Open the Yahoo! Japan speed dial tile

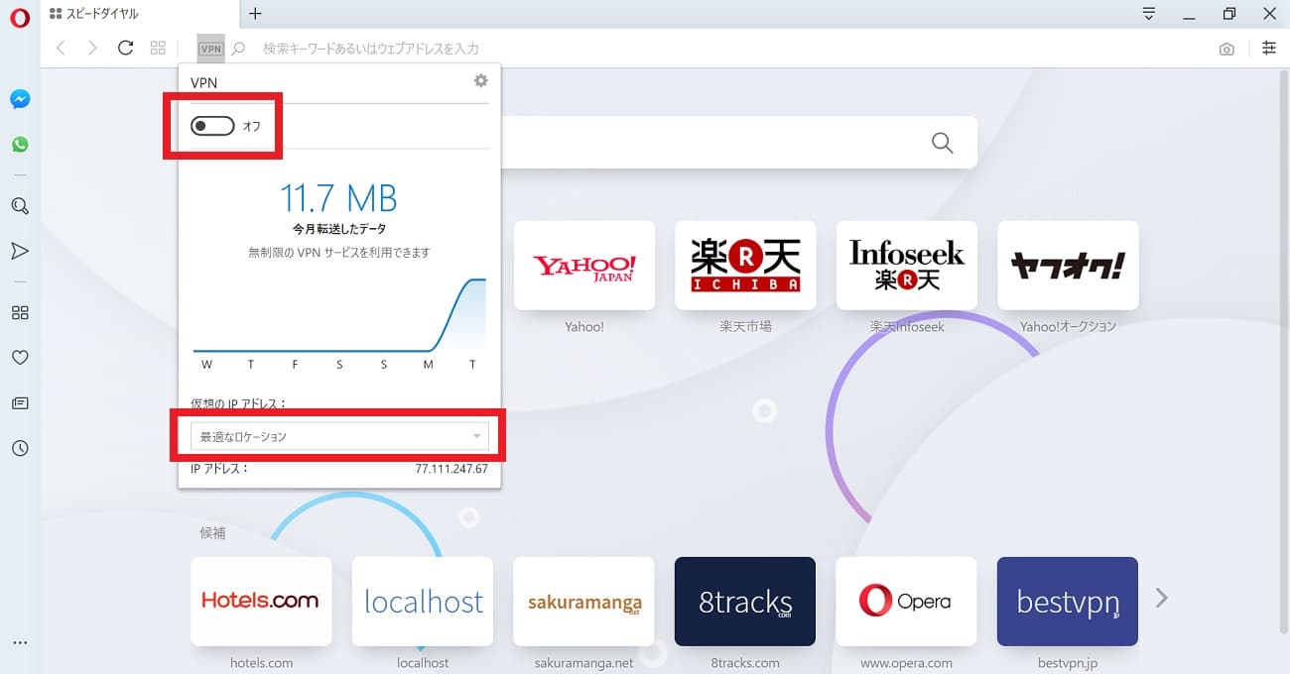point(584,265)
